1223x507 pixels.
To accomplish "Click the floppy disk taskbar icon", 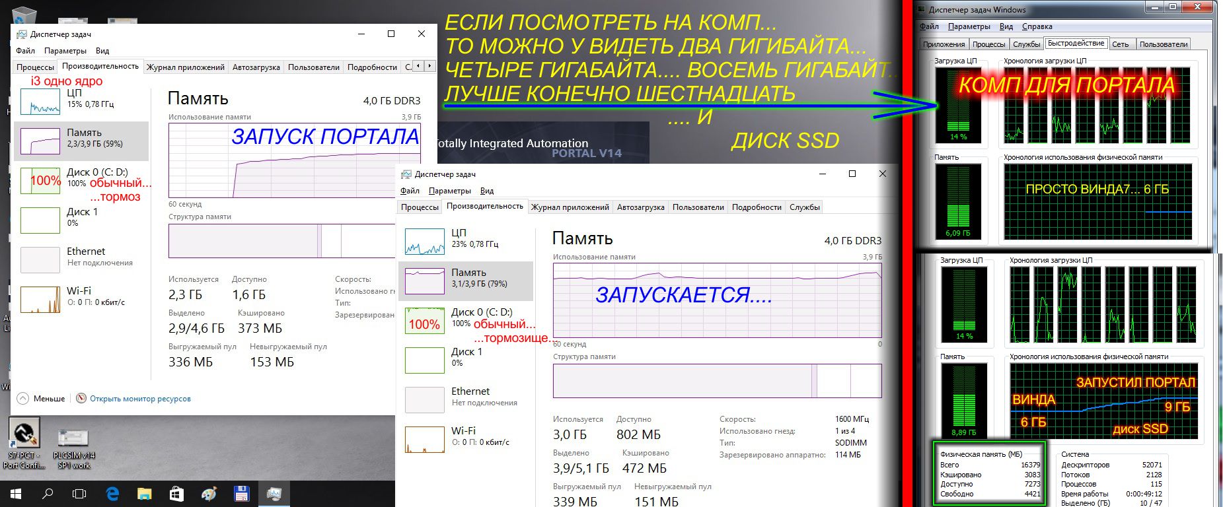I will [x=241, y=493].
